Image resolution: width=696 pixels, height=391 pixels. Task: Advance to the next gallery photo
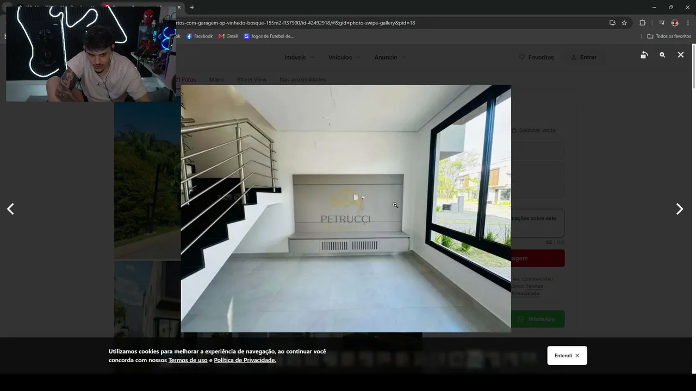tap(679, 209)
